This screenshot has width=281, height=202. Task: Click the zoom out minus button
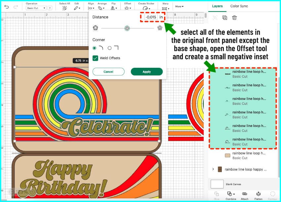click(x=12, y=192)
